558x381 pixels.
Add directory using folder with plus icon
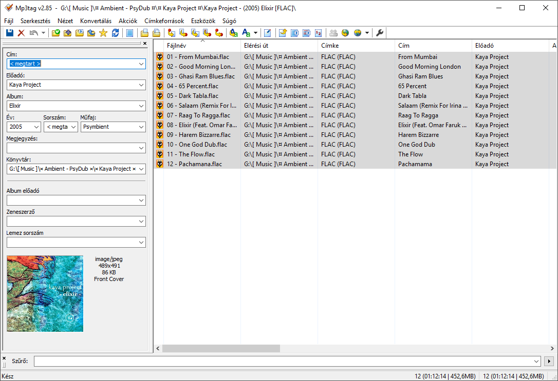pyautogui.click(x=68, y=33)
